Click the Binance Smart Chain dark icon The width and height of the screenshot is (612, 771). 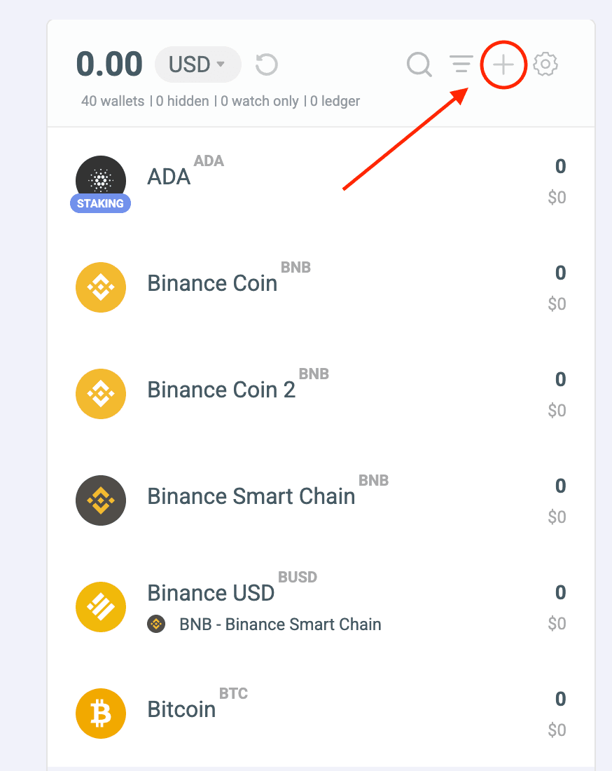tap(101, 500)
